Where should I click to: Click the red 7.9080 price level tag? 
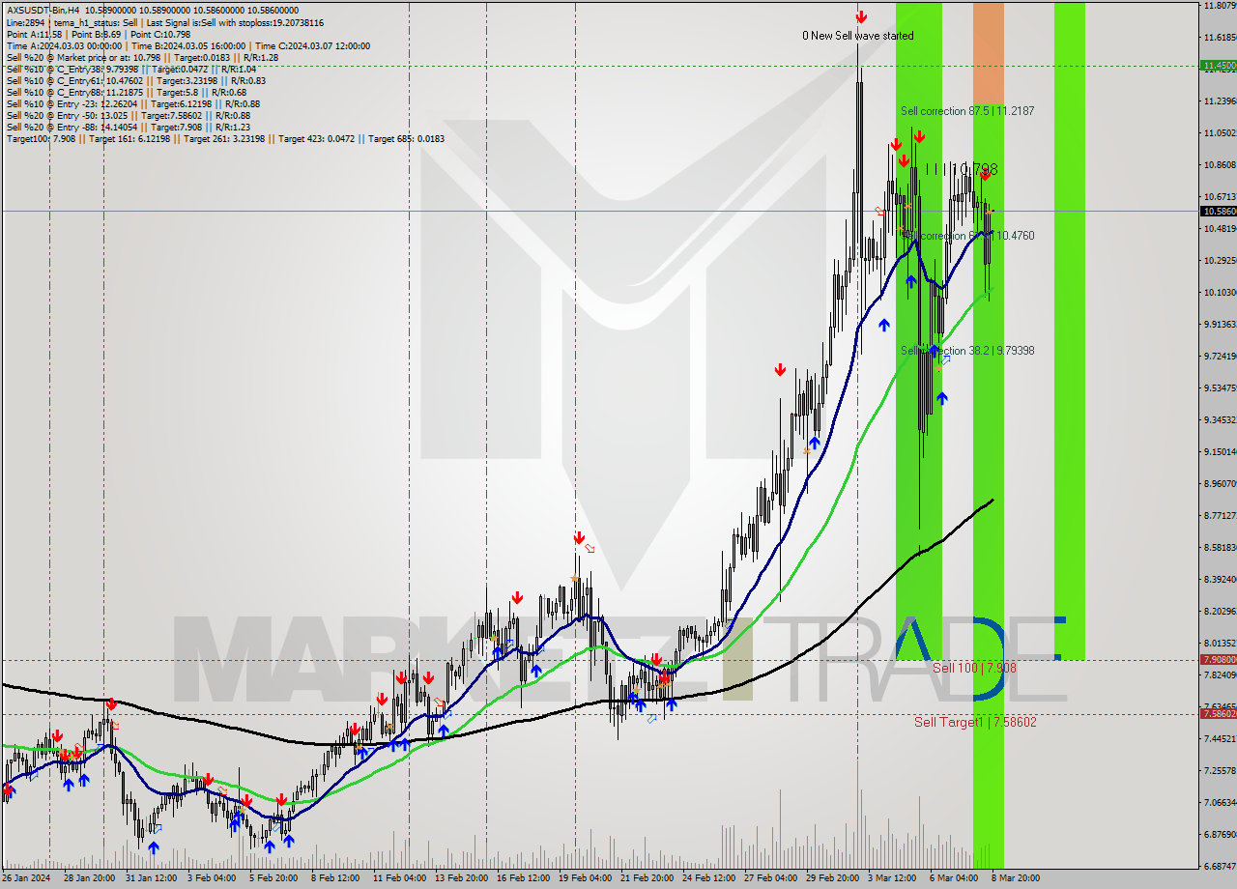(x=1218, y=660)
